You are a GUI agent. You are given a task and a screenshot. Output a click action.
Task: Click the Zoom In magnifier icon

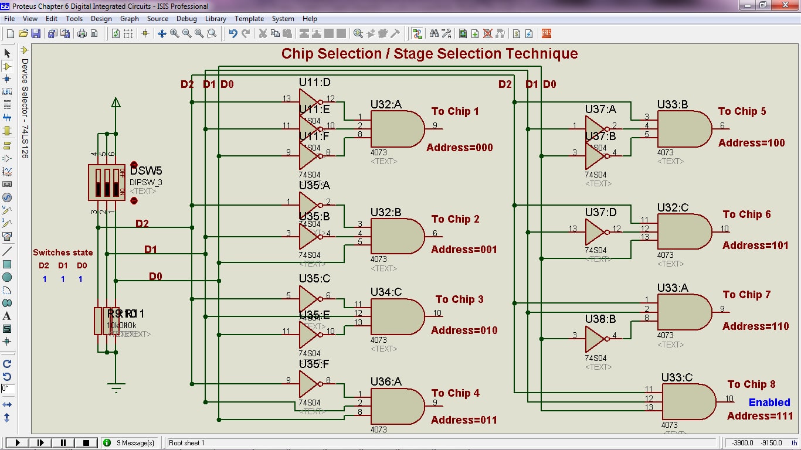click(174, 33)
